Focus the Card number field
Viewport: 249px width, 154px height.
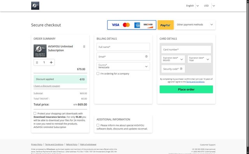(186, 49)
